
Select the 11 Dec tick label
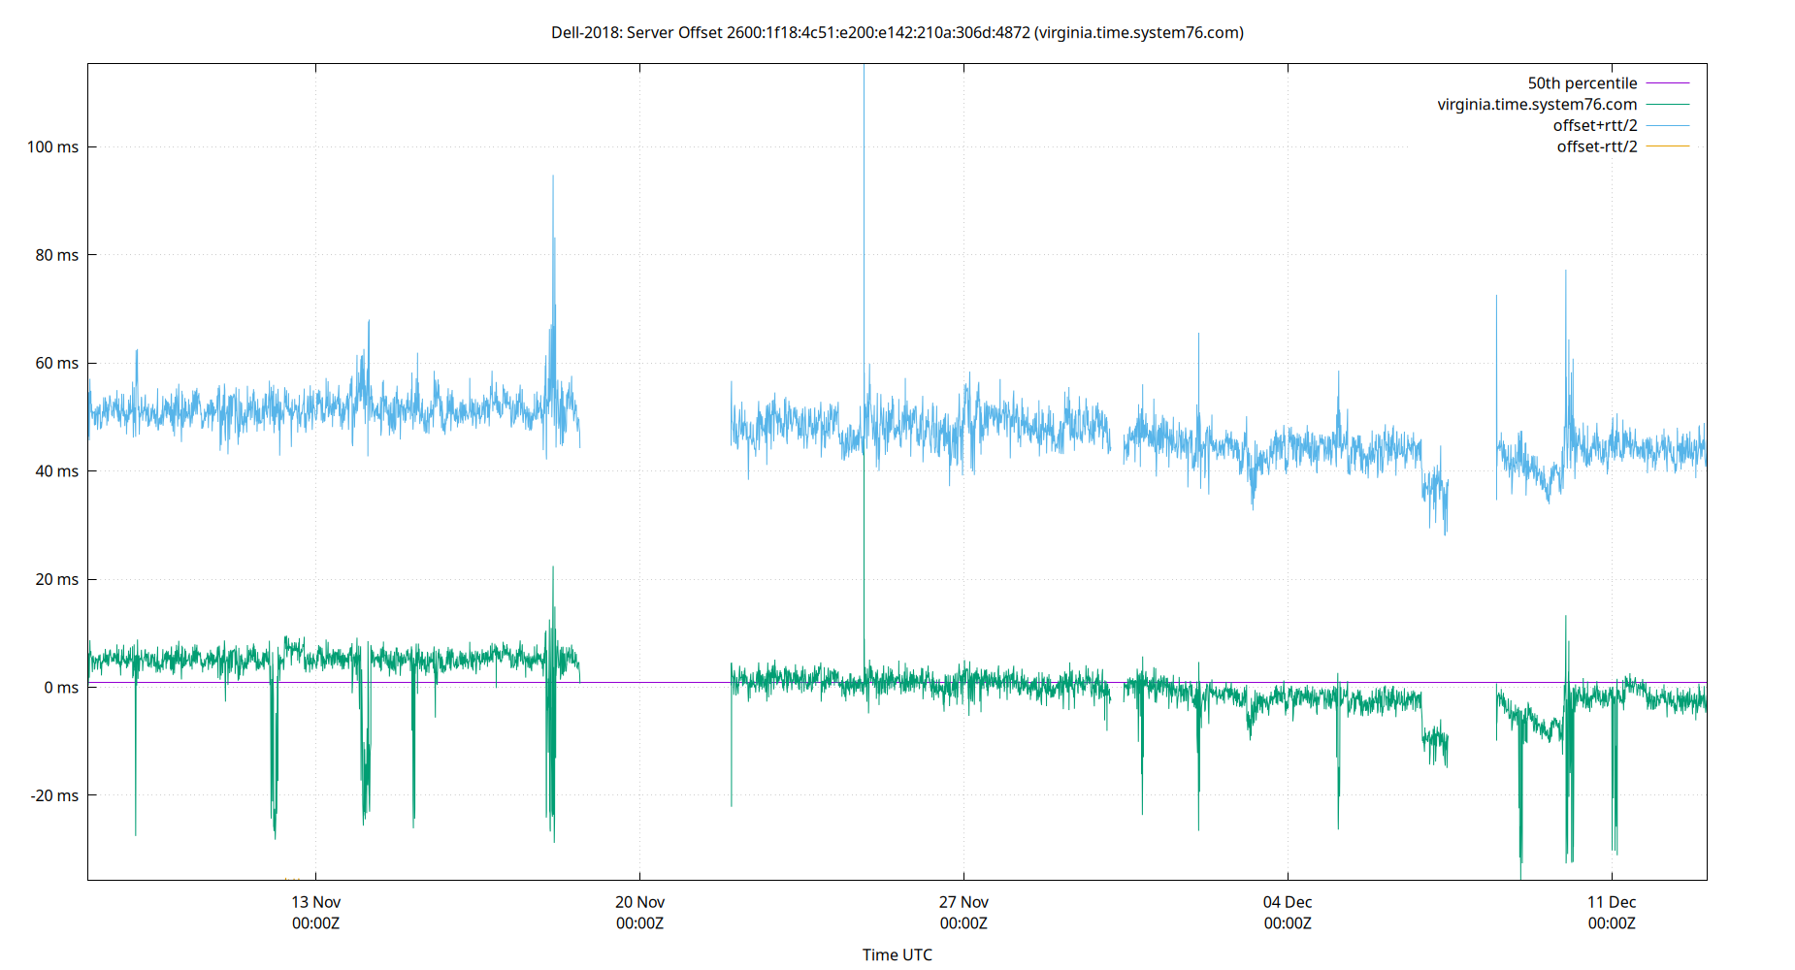click(1613, 901)
